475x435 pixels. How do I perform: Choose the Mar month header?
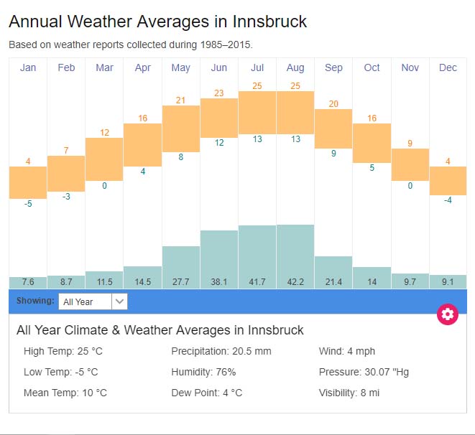(104, 67)
